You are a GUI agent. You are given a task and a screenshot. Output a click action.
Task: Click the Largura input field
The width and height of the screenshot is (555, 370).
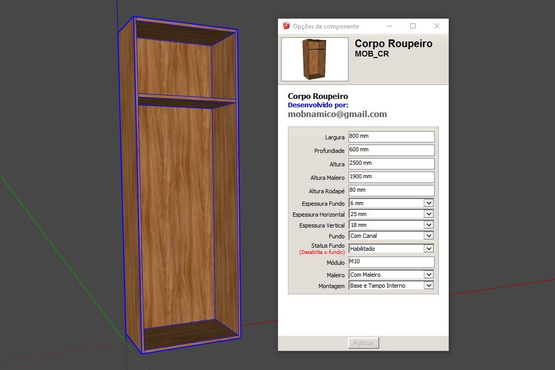pos(391,136)
